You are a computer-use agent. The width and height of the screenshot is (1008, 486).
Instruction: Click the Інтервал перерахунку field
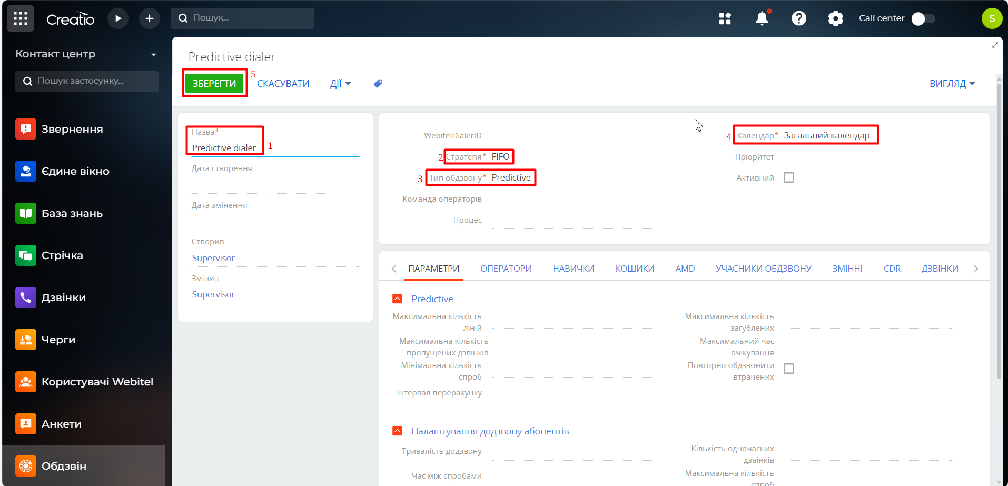coord(575,394)
